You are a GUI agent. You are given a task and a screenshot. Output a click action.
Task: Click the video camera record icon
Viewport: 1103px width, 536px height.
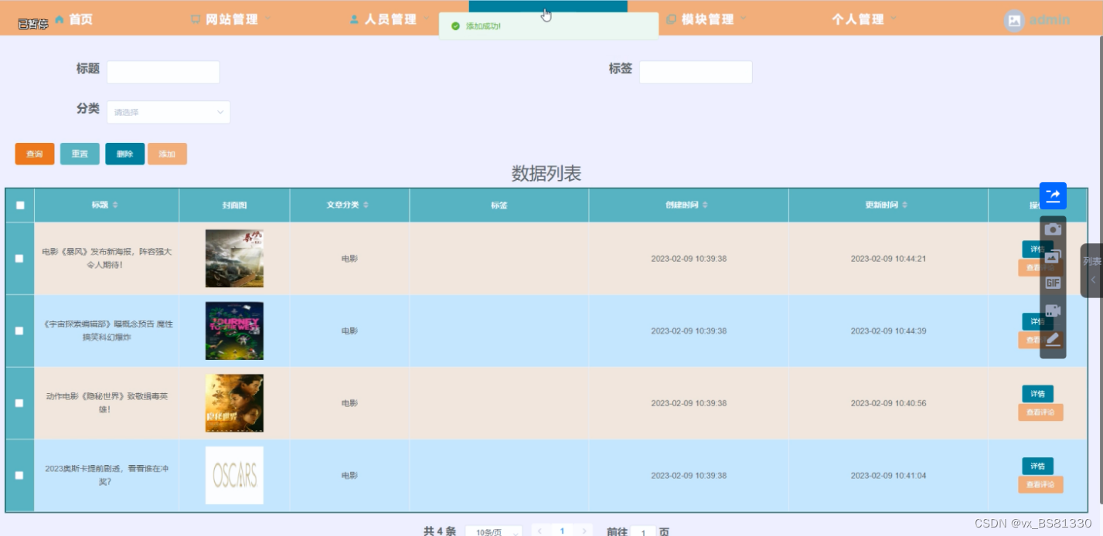pos(1053,310)
